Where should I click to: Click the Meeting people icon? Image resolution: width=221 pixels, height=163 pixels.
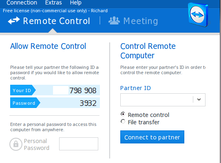[114, 20]
